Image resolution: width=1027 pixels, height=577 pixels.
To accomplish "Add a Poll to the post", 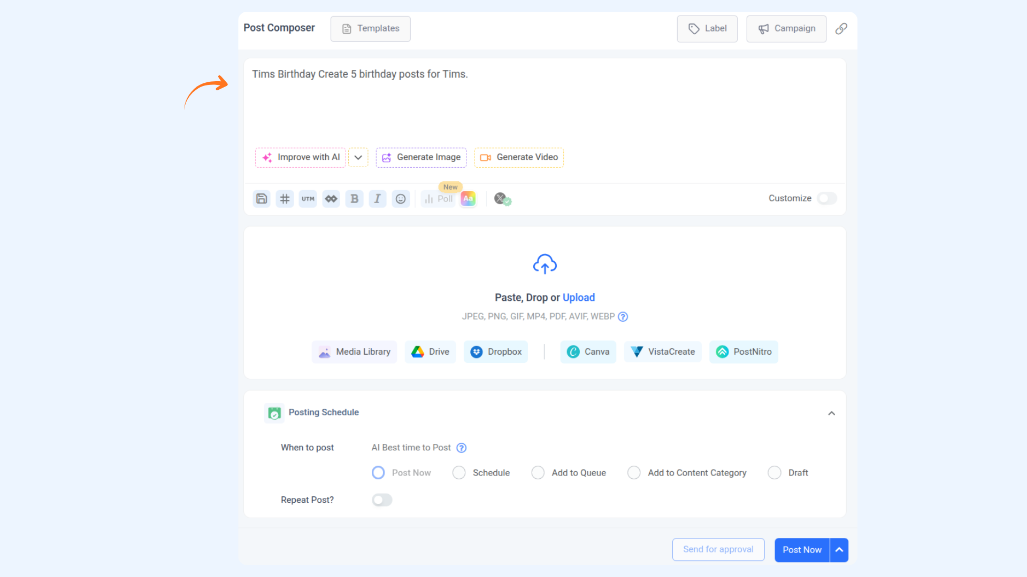I will coord(439,199).
